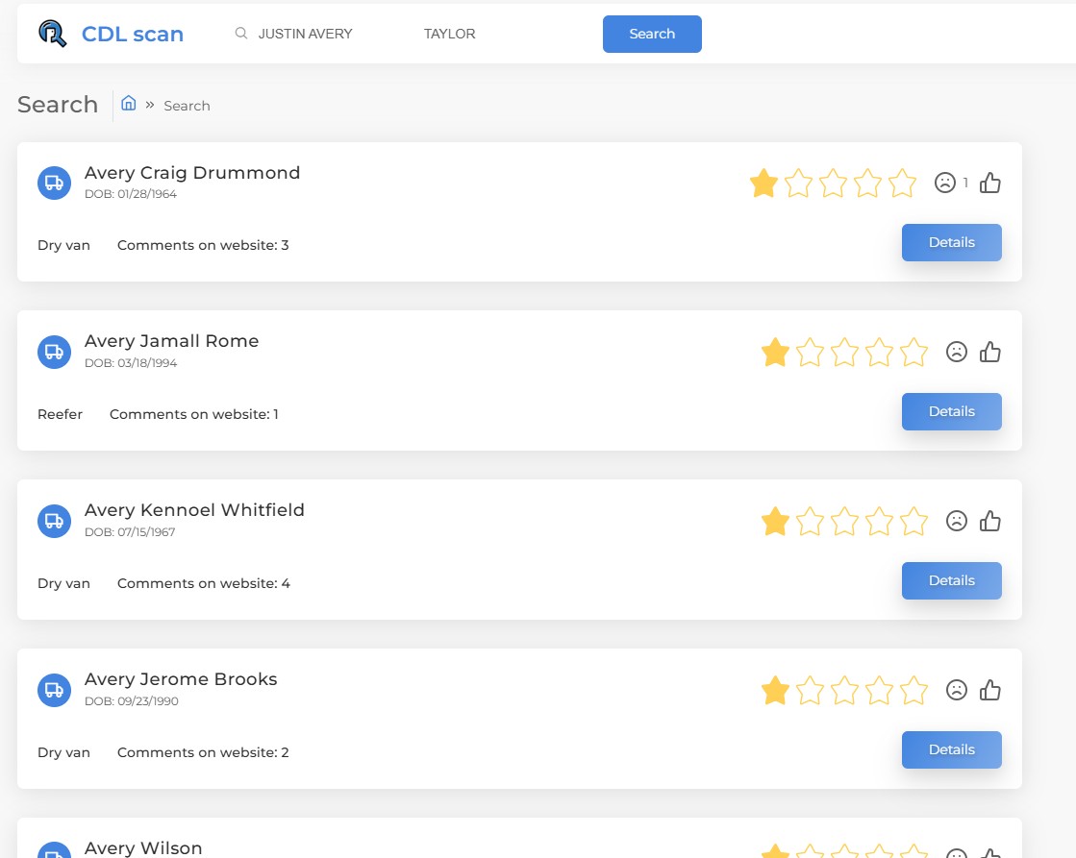Set Avery Jamall Rome rating to three stars

pyautogui.click(x=844, y=353)
